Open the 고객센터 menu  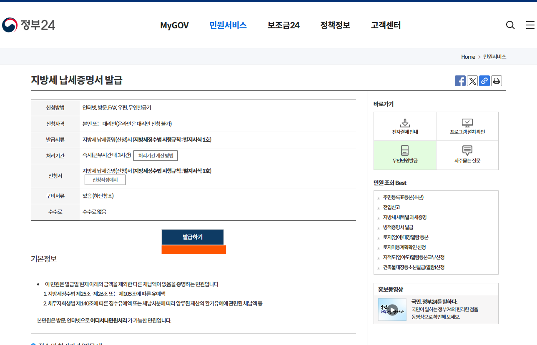pyautogui.click(x=385, y=25)
